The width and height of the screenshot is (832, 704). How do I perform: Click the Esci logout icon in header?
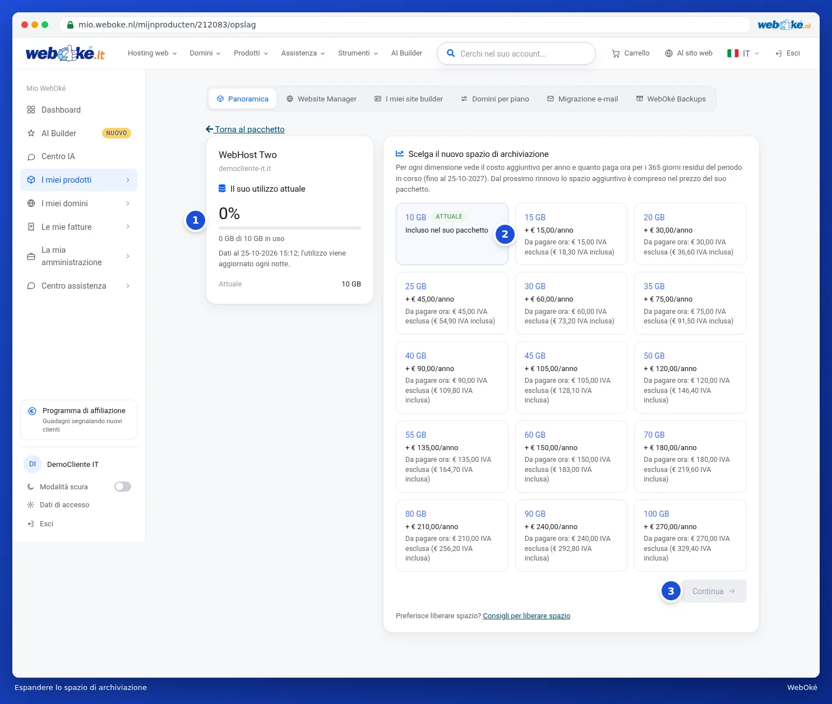click(778, 53)
